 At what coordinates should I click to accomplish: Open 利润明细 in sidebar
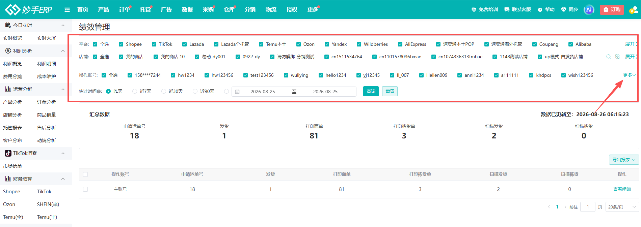pyautogui.click(x=47, y=64)
